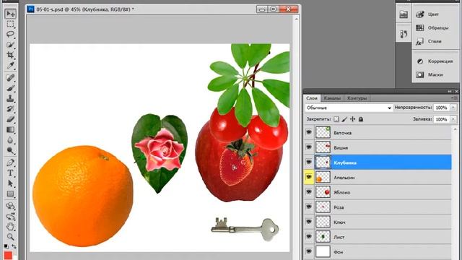The image size is (462, 260).
Task: Click the red foreground color swatch
Action: pos(8,255)
